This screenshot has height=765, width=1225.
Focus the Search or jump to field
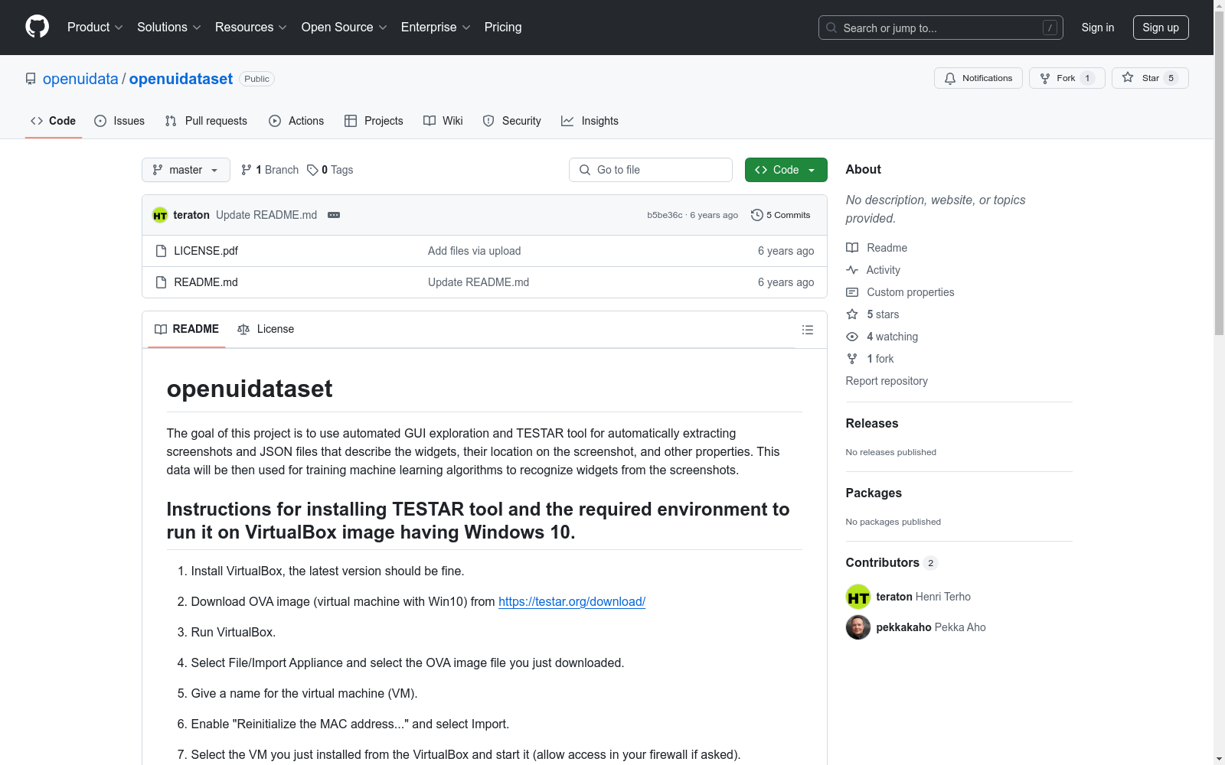point(940,28)
